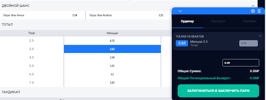Click the Меньше column header

click(x=112, y=33)
